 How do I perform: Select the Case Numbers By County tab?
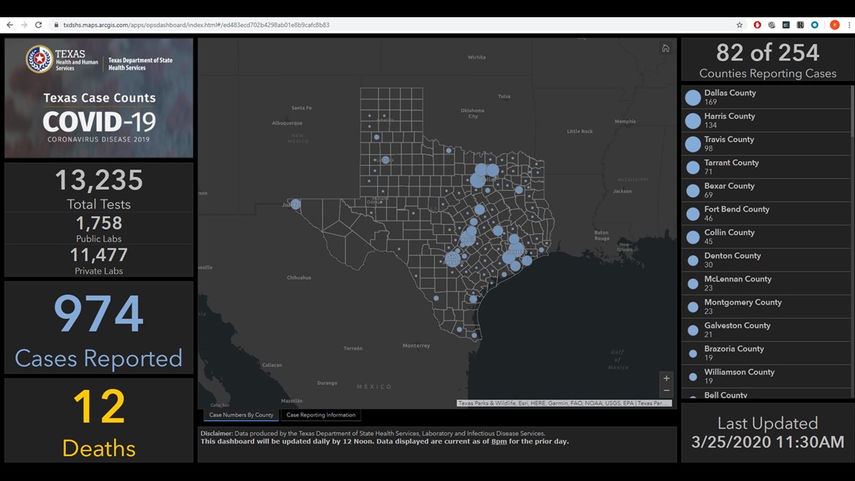tap(241, 415)
